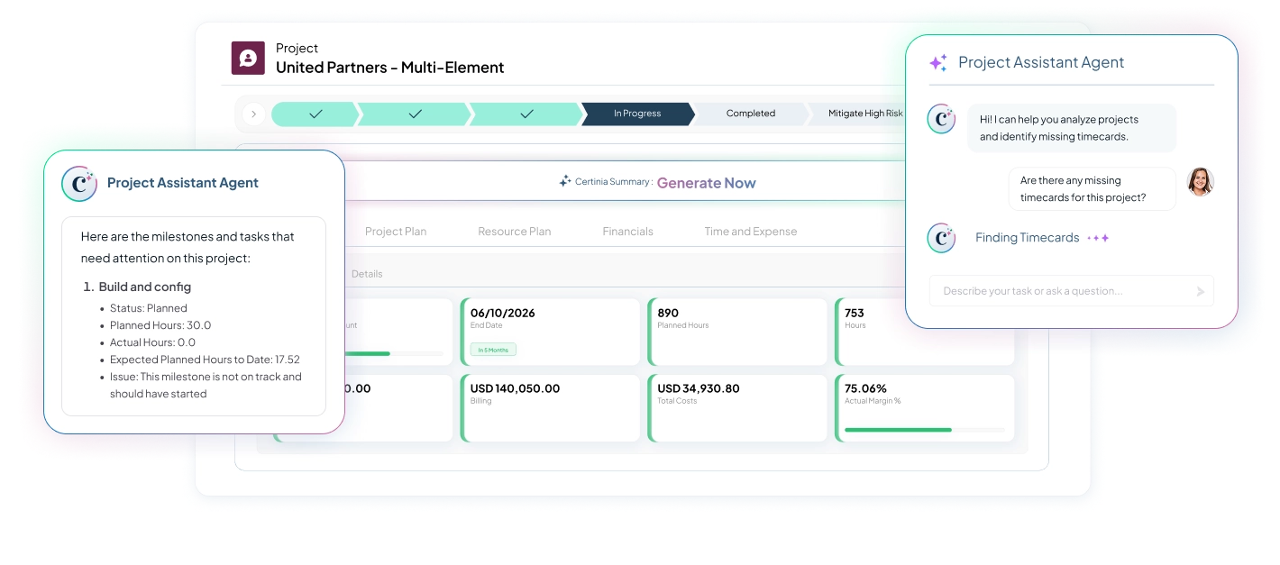The image size is (1280, 565).
Task: Click the Certinia logo beside Finding Timecards
Action: 941,238
